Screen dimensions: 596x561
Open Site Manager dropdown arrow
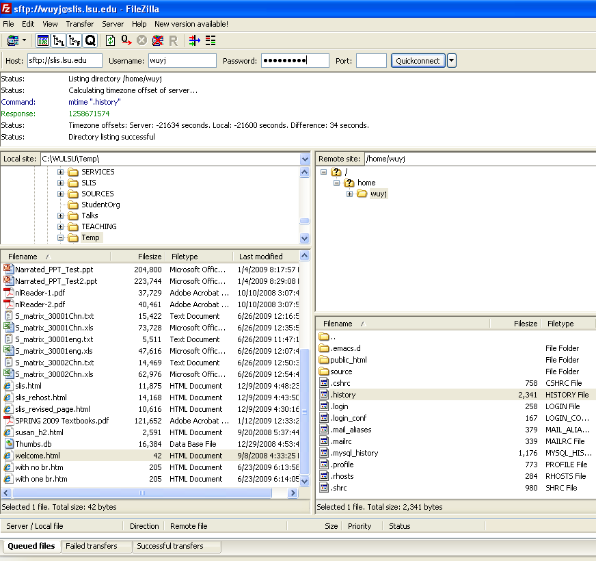[25, 40]
